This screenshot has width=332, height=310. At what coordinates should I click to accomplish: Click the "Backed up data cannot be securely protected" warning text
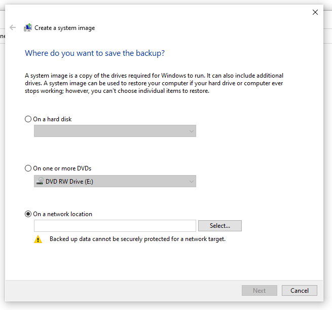coord(137,239)
